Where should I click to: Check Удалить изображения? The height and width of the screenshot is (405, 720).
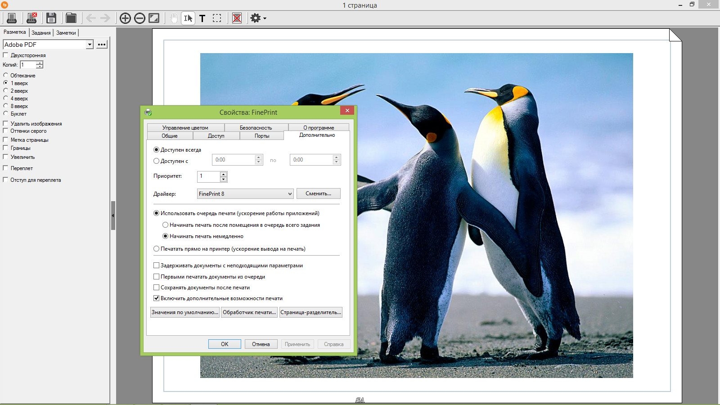click(6, 123)
